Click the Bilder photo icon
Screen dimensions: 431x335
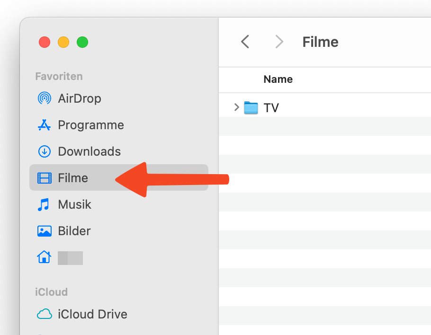coord(44,231)
